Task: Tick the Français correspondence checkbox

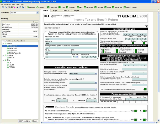Action: [144, 43]
